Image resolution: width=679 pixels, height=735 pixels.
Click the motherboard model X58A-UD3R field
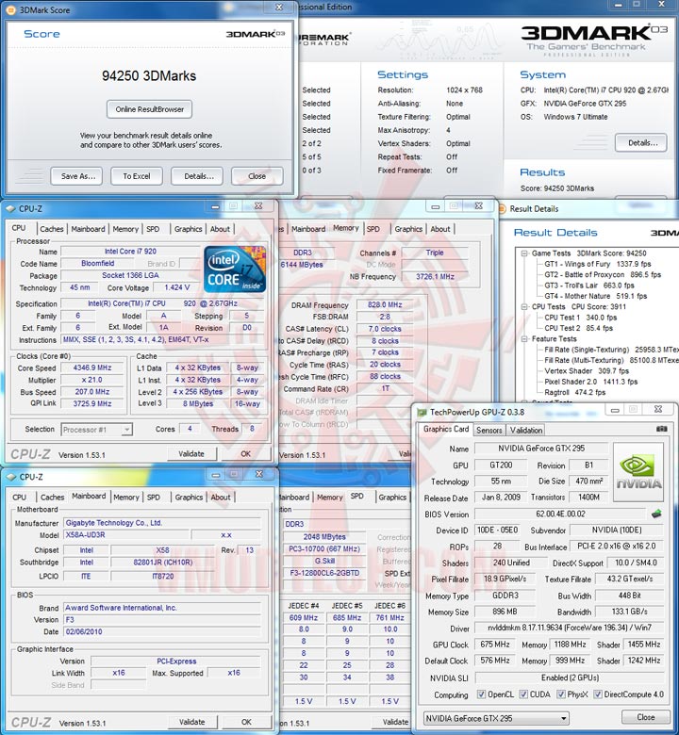[x=125, y=535]
